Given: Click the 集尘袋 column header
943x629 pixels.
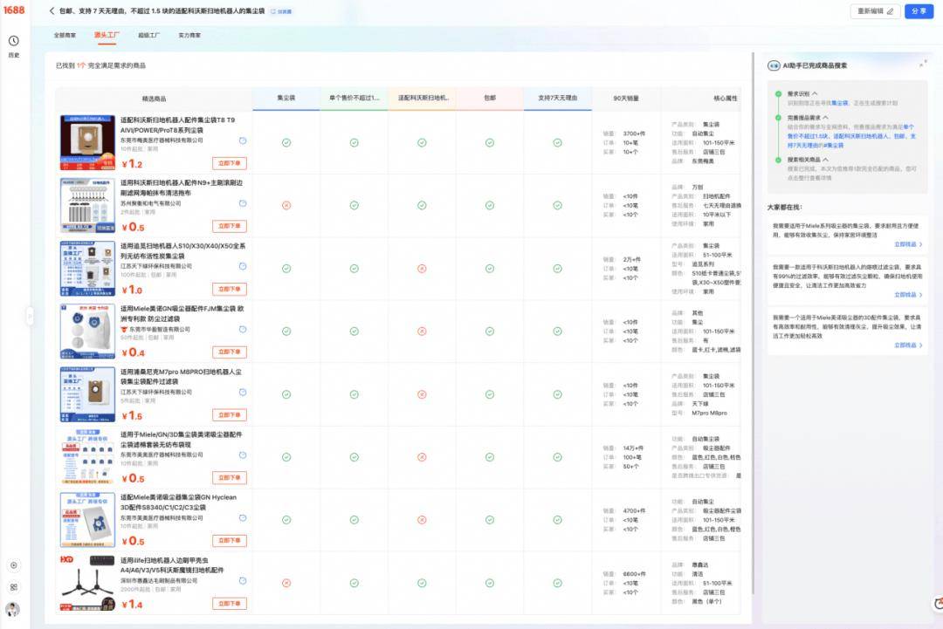Looking at the screenshot, I should click(x=286, y=99).
